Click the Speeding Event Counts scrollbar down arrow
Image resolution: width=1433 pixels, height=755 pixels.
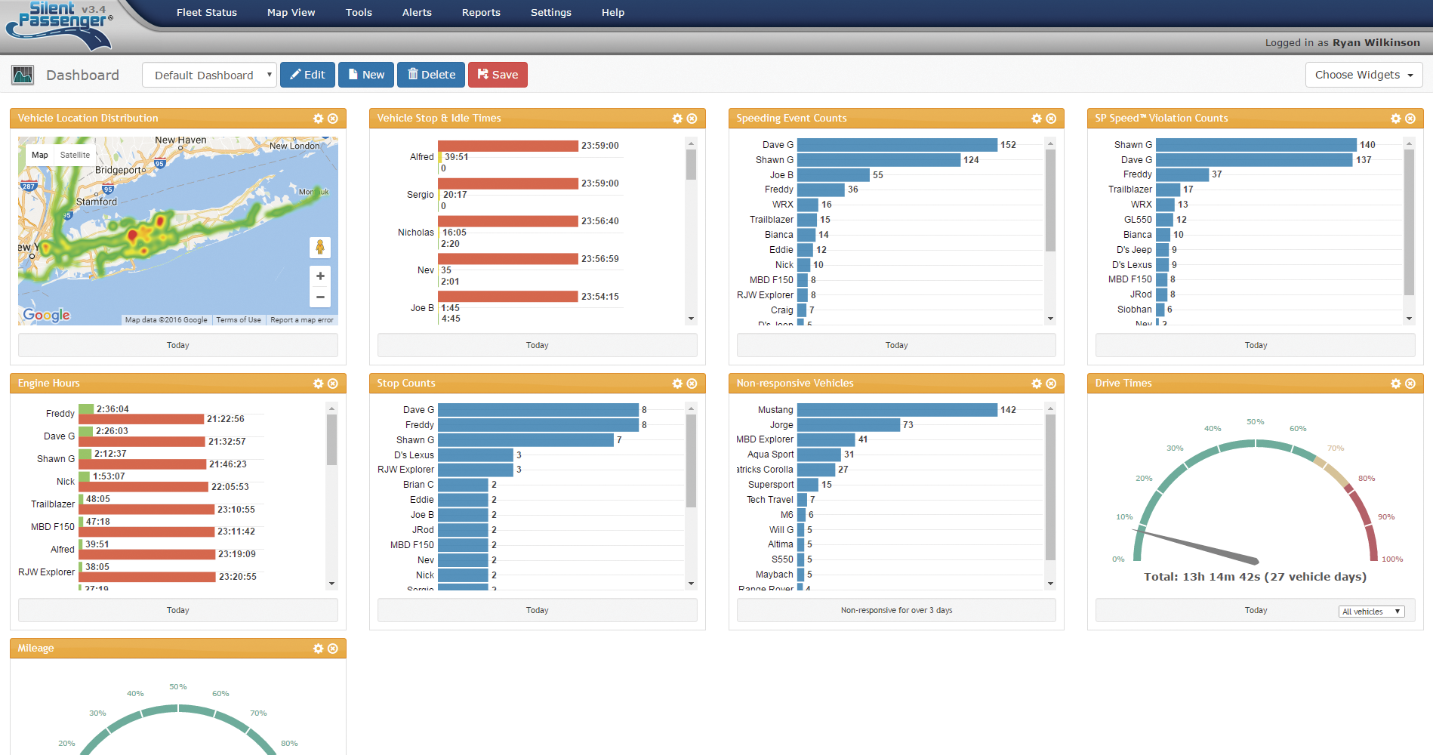[1050, 319]
